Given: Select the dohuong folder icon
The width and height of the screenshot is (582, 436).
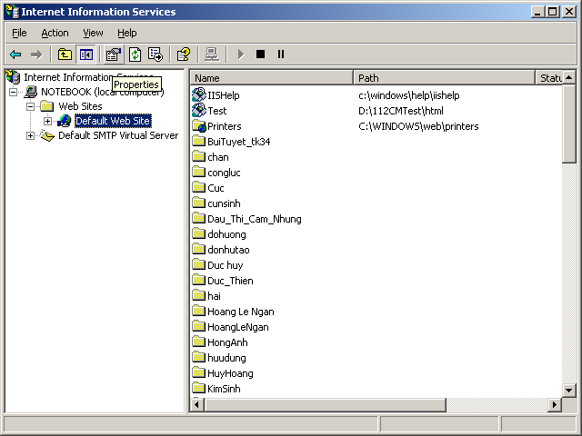Looking at the screenshot, I should click(x=199, y=234).
